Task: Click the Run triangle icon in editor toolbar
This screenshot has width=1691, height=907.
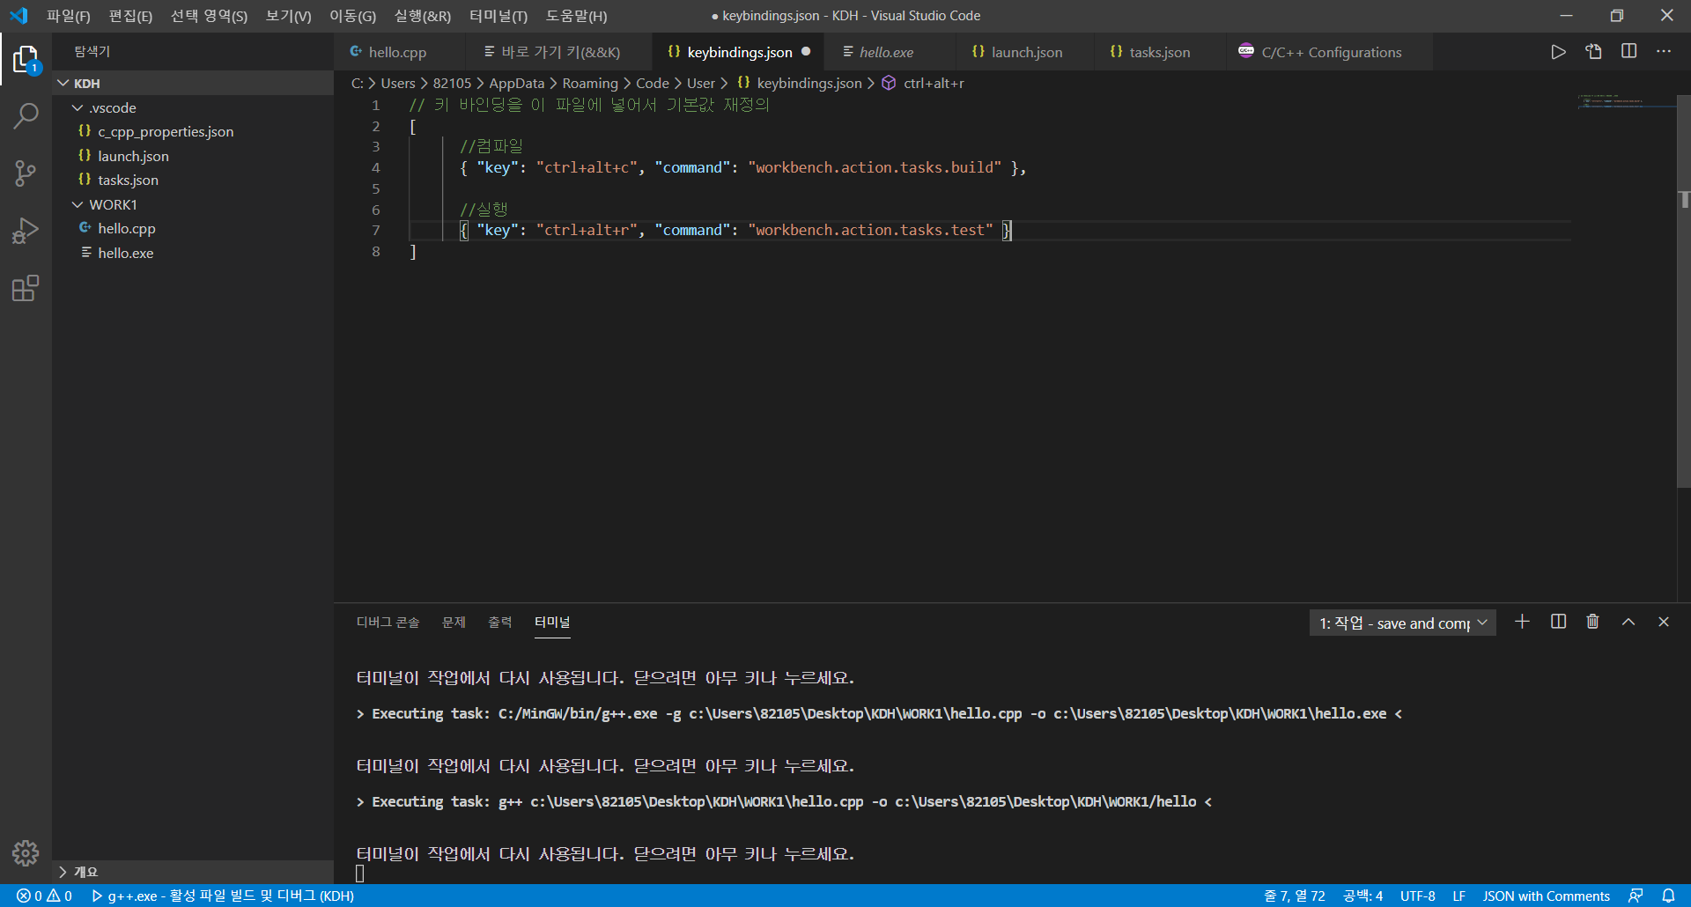Action: tap(1558, 52)
